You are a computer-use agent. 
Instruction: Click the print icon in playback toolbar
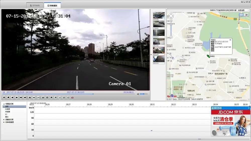point(43,97)
